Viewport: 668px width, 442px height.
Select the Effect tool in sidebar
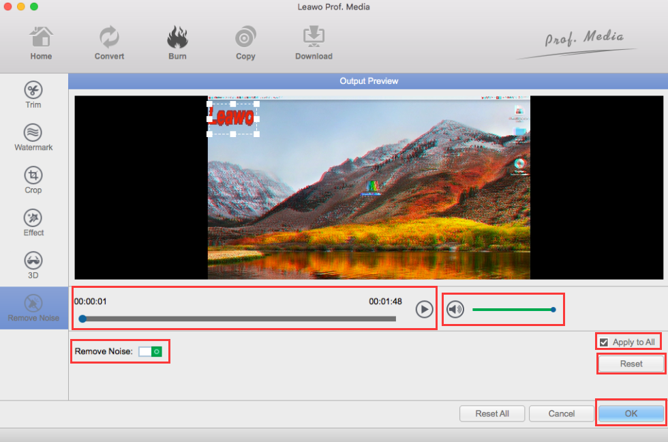point(33,223)
